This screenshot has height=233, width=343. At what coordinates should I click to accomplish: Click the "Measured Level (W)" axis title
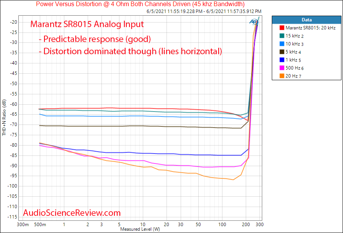click(140, 229)
